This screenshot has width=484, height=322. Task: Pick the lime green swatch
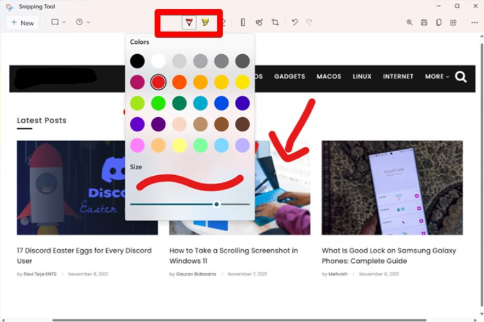137,103
